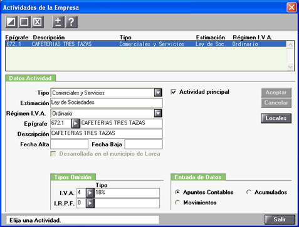The image size is (299, 227).
Task: Click the Fecha Alta input field
Action: pos(69,144)
